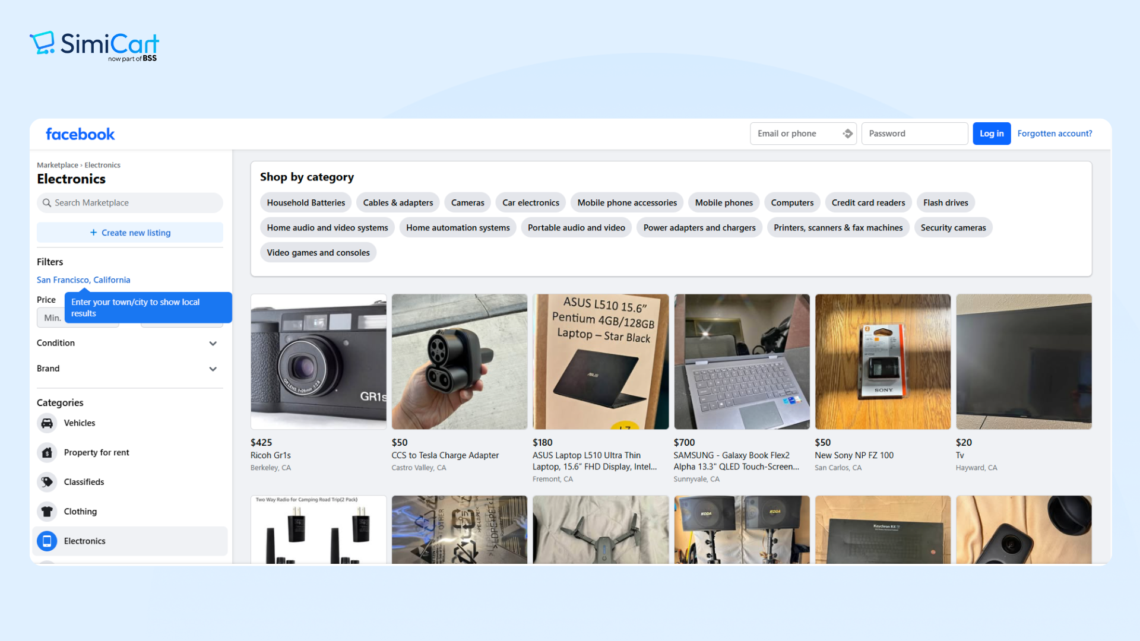The height and width of the screenshot is (641, 1140).
Task: Click the Clothing t-shirt icon
Action: pyautogui.click(x=47, y=512)
